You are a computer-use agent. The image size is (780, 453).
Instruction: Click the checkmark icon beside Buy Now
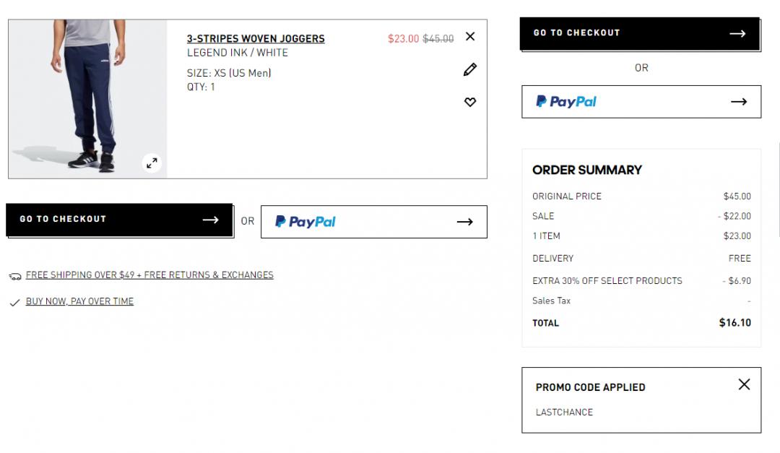pos(14,303)
